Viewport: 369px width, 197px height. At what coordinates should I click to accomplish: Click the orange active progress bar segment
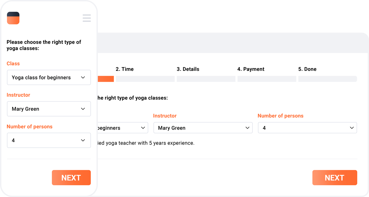click(x=106, y=79)
